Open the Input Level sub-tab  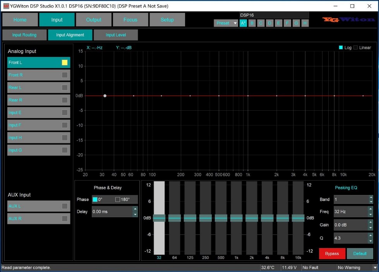[116, 35]
